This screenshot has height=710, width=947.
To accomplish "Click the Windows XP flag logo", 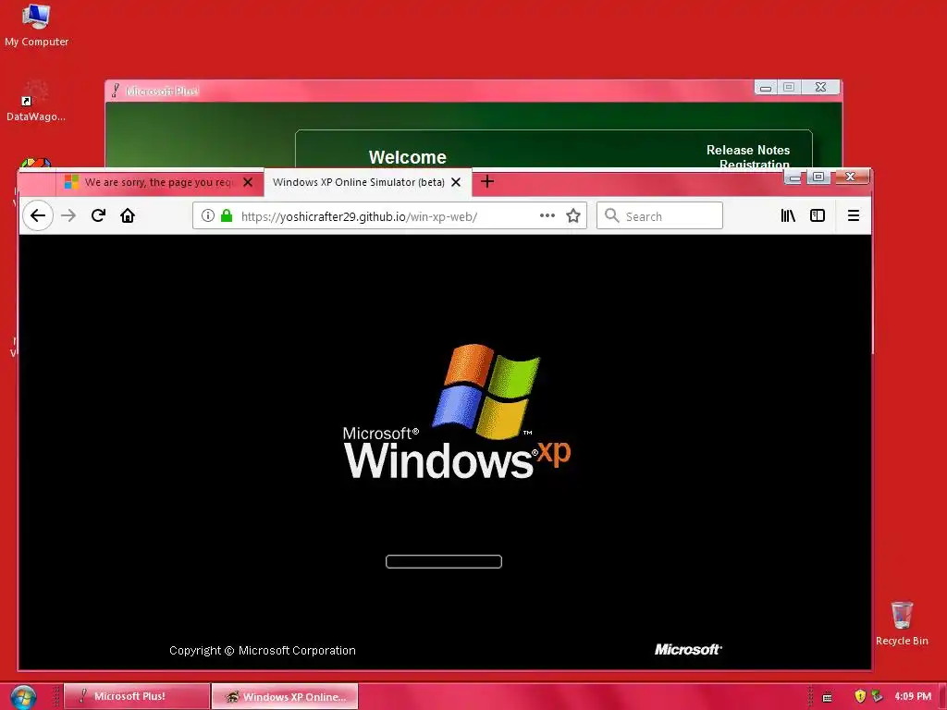I will click(x=486, y=390).
